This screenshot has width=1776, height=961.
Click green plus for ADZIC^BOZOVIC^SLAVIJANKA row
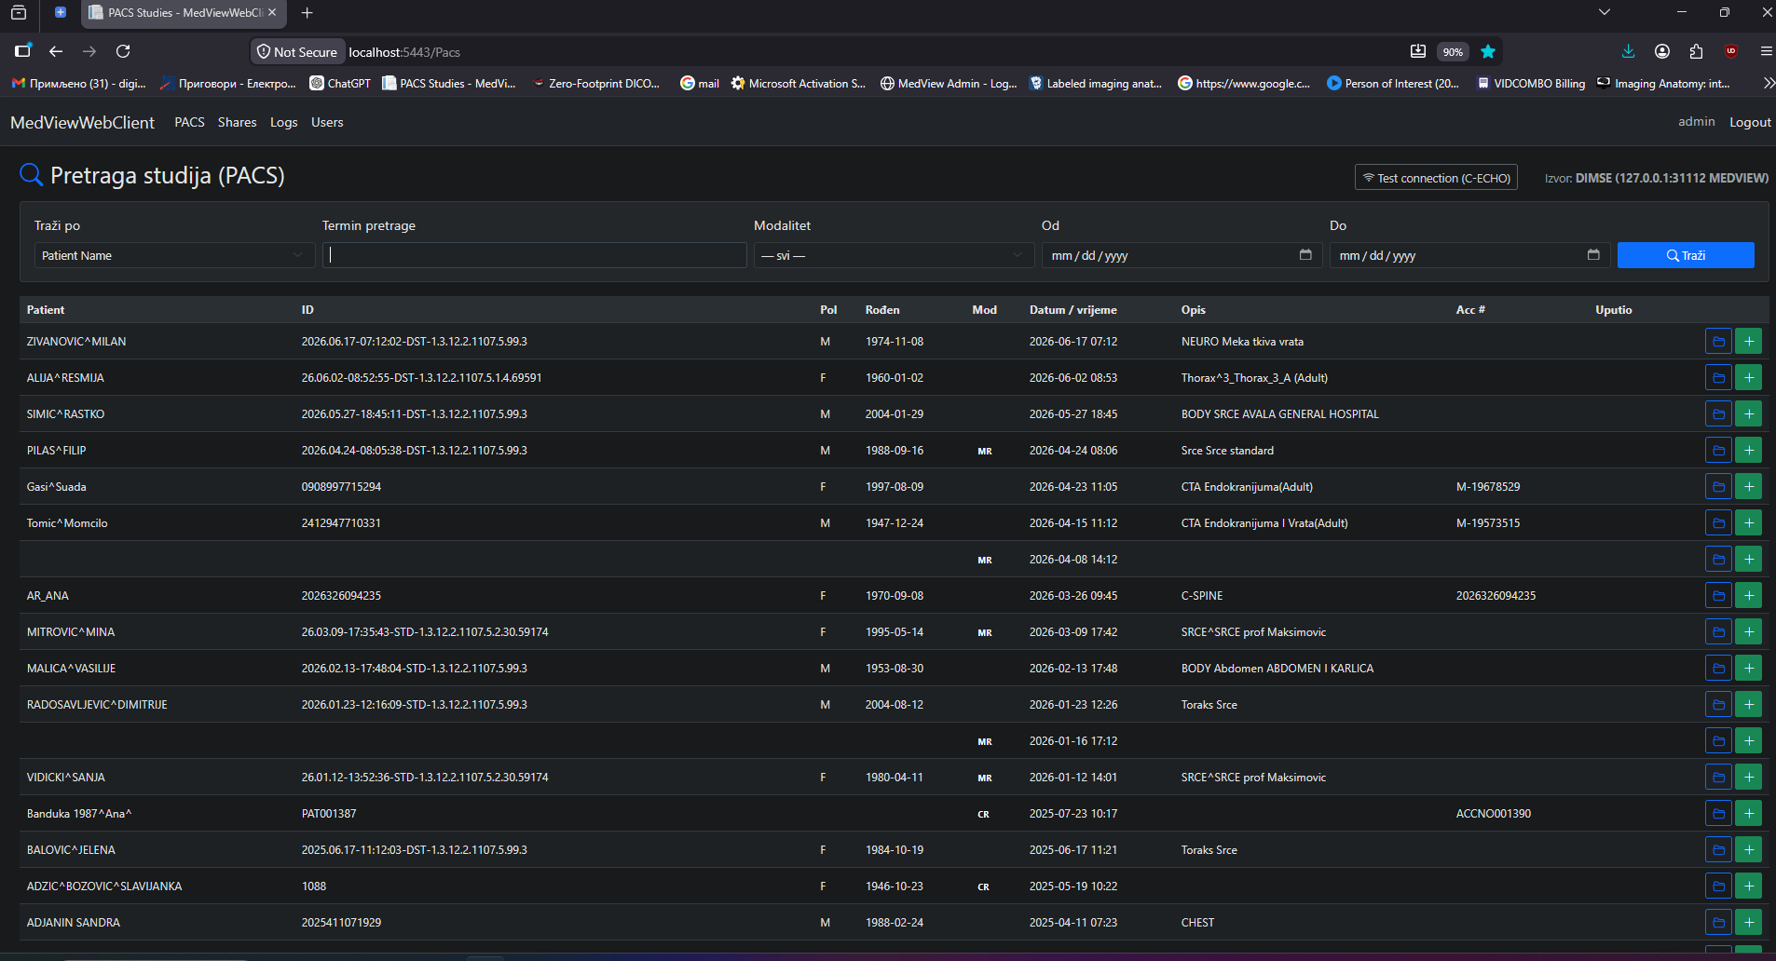tap(1749, 887)
